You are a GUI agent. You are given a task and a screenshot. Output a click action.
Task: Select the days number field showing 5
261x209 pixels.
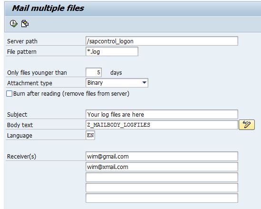[x=94, y=72]
